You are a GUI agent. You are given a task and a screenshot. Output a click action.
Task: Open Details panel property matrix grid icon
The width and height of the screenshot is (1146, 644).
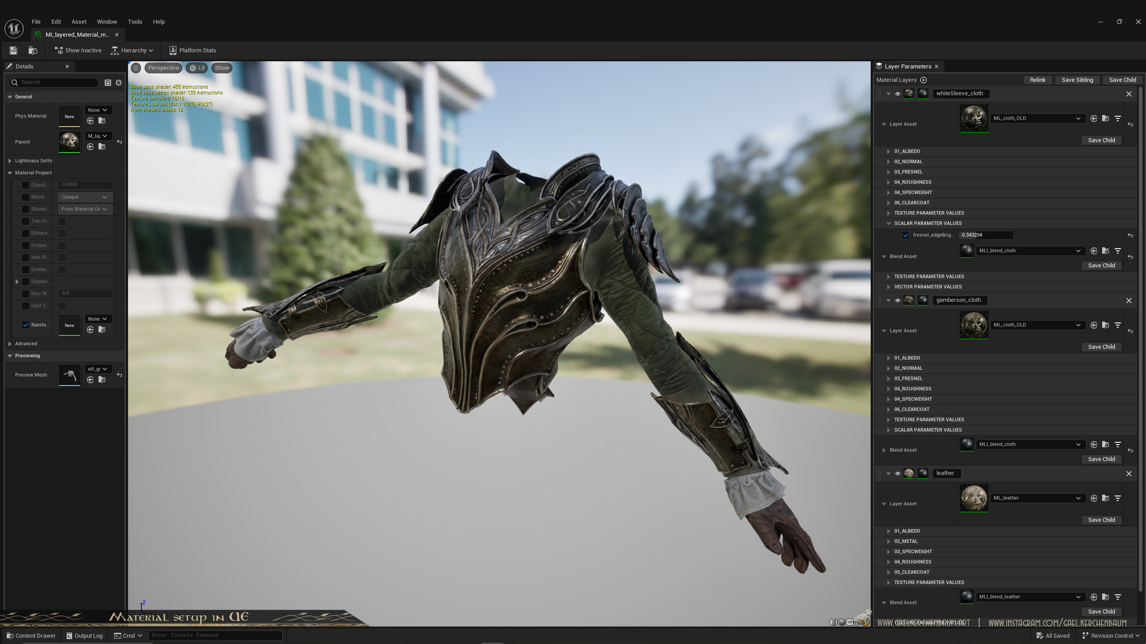pos(107,82)
